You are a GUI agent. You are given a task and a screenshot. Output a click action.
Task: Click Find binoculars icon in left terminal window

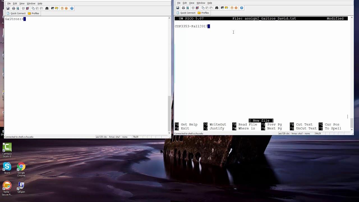click(x=47, y=8)
